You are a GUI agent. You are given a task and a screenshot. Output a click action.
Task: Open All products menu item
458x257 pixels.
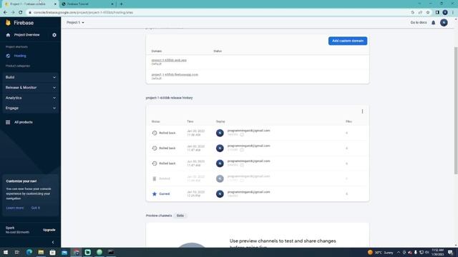[24, 122]
